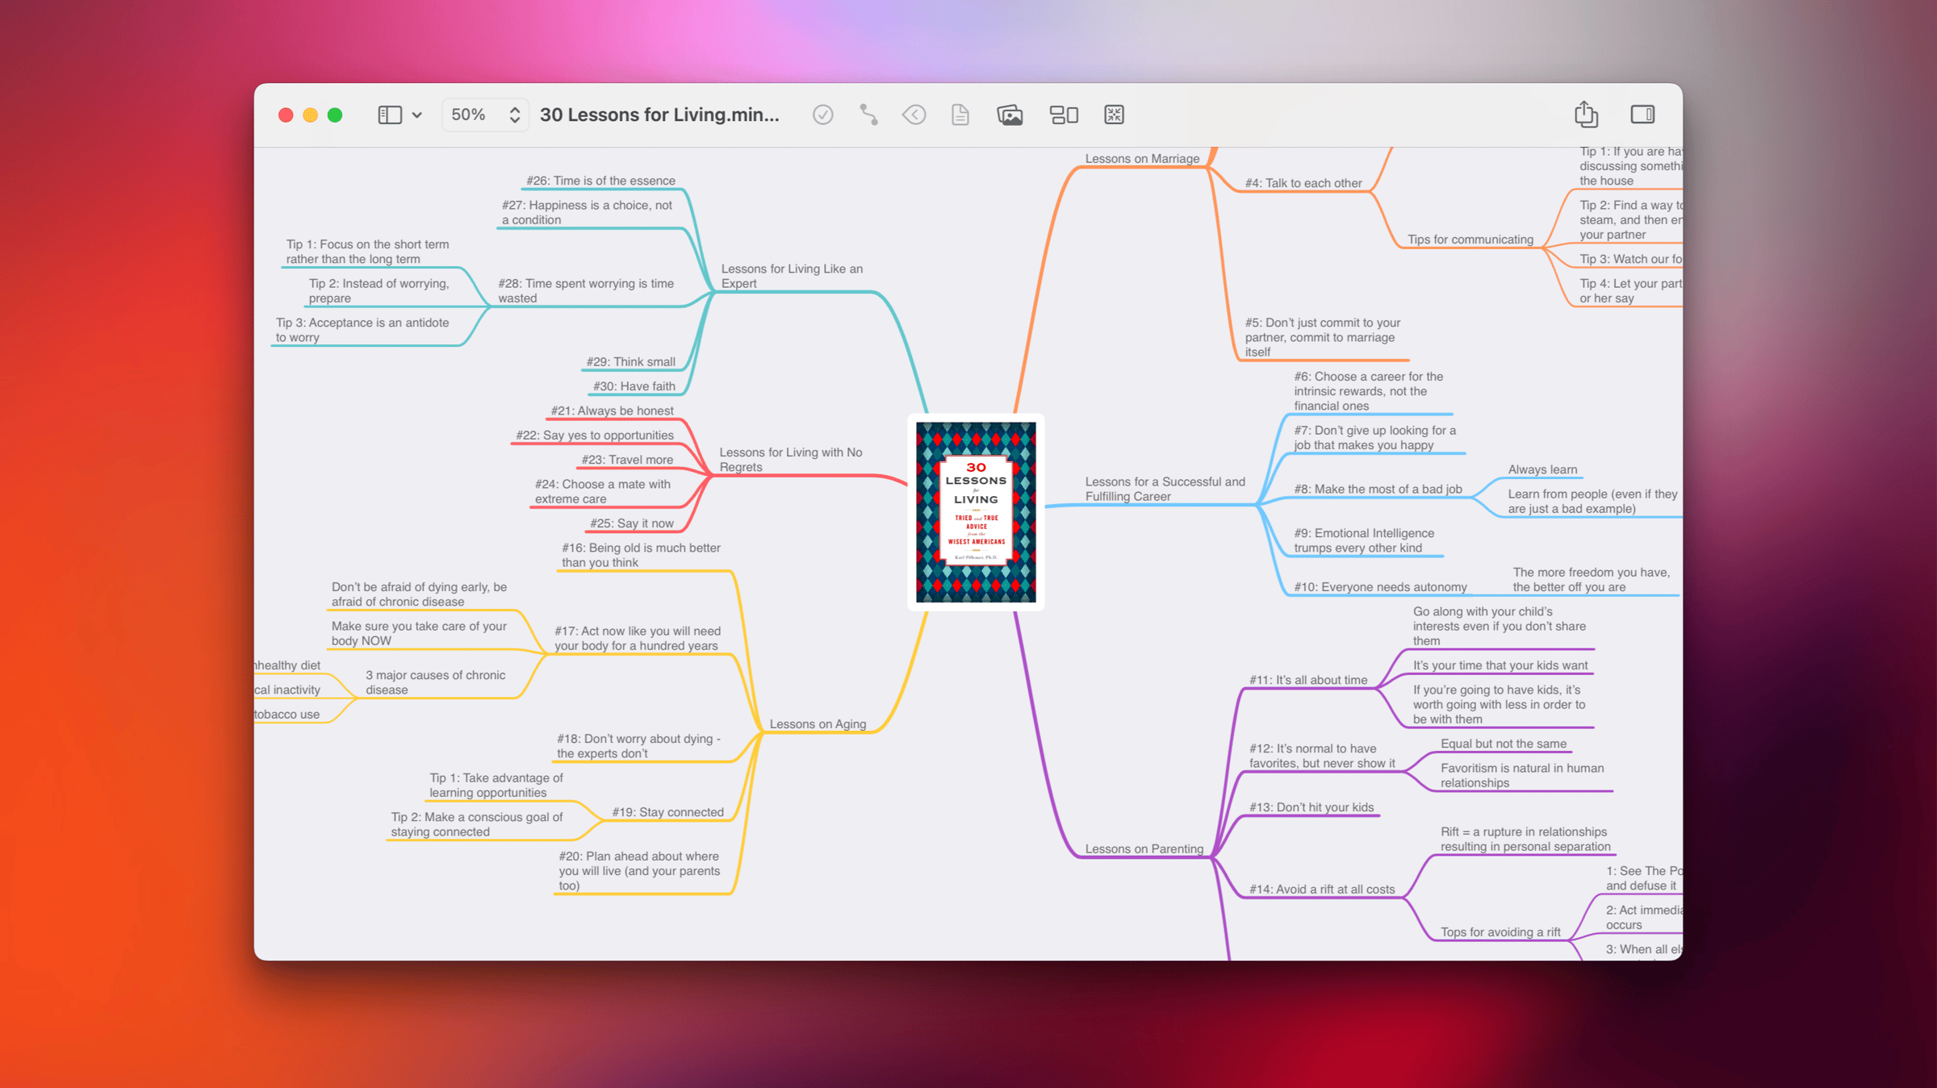Select node #18: Don't worry about dying
This screenshot has width=1937, height=1088.
(638, 746)
